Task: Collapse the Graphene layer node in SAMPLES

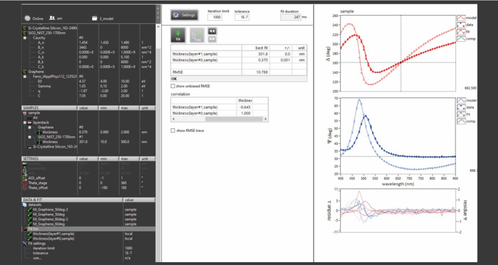Action: [x=30, y=127]
